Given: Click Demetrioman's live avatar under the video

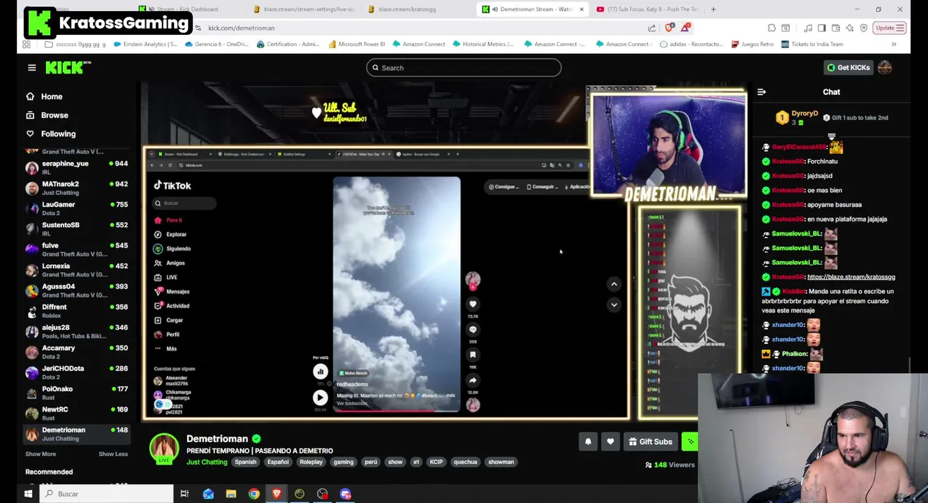Looking at the screenshot, I should [164, 449].
